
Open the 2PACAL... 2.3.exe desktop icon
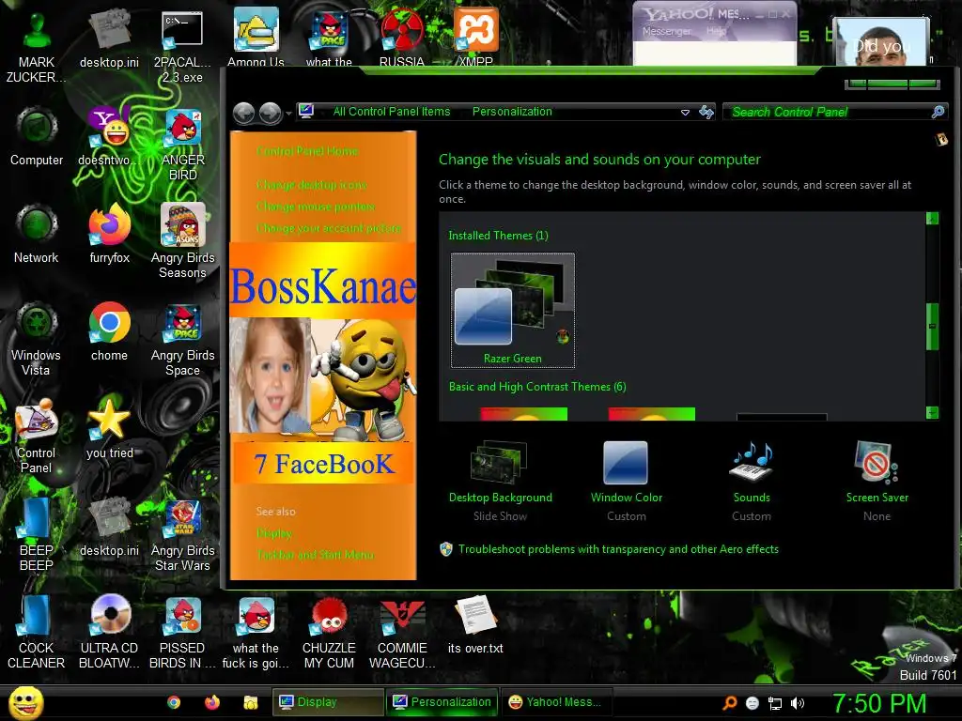182,46
